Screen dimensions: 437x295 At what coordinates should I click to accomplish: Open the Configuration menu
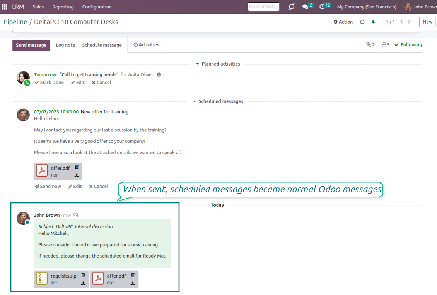point(97,7)
